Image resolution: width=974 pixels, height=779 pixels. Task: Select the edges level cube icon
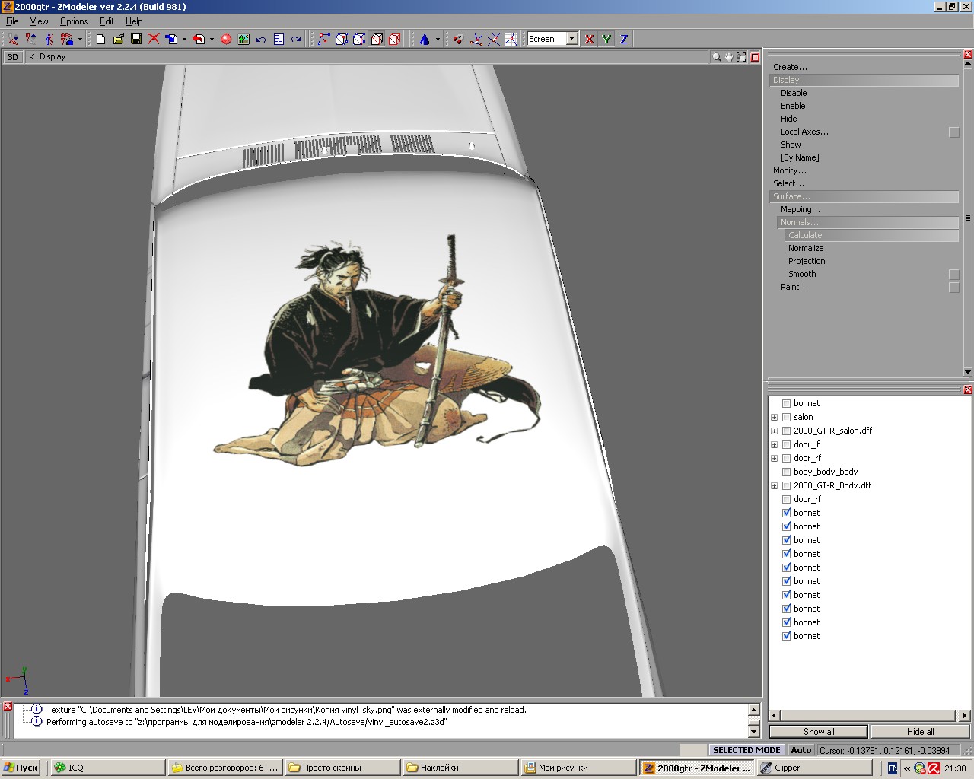pos(342,39)
